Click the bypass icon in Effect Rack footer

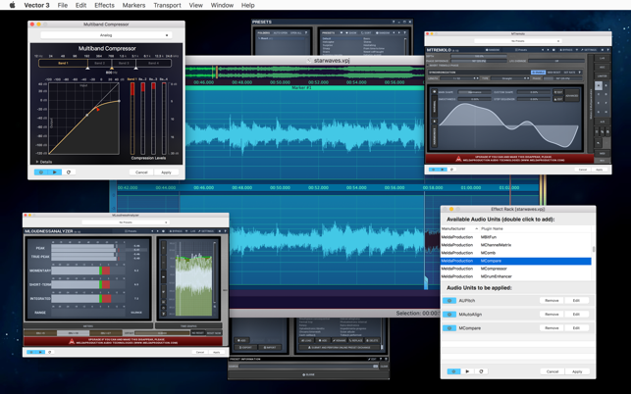coord(453,371)
